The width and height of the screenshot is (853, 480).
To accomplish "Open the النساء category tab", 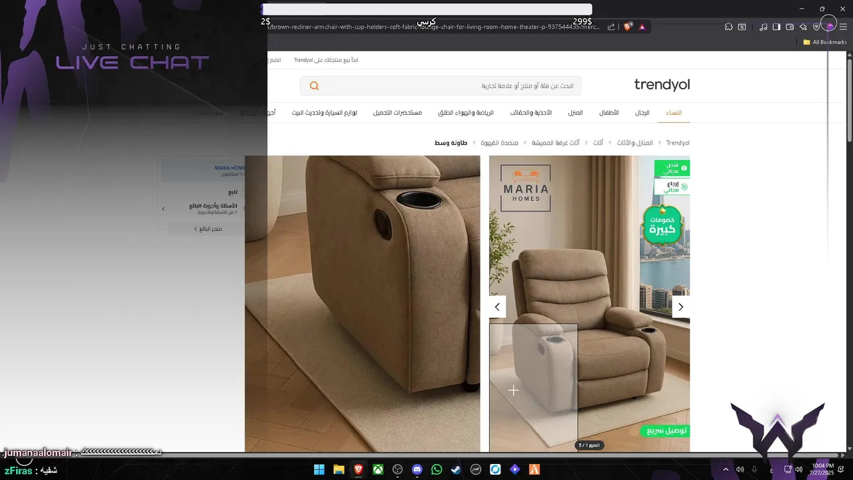I will pyautogui.click(x=674, y=113).
